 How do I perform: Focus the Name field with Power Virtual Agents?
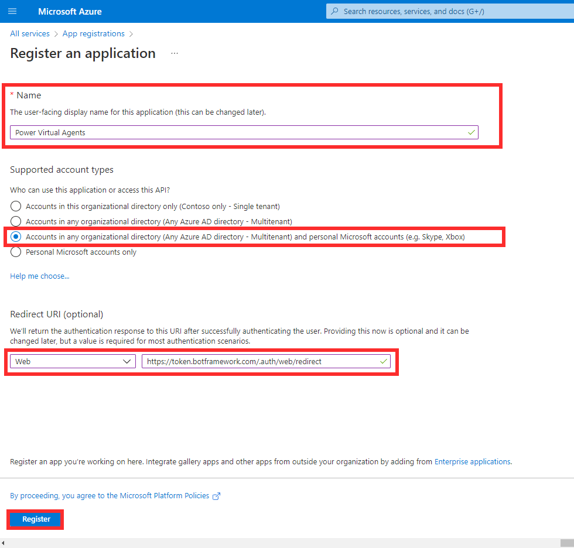[244, 132]
